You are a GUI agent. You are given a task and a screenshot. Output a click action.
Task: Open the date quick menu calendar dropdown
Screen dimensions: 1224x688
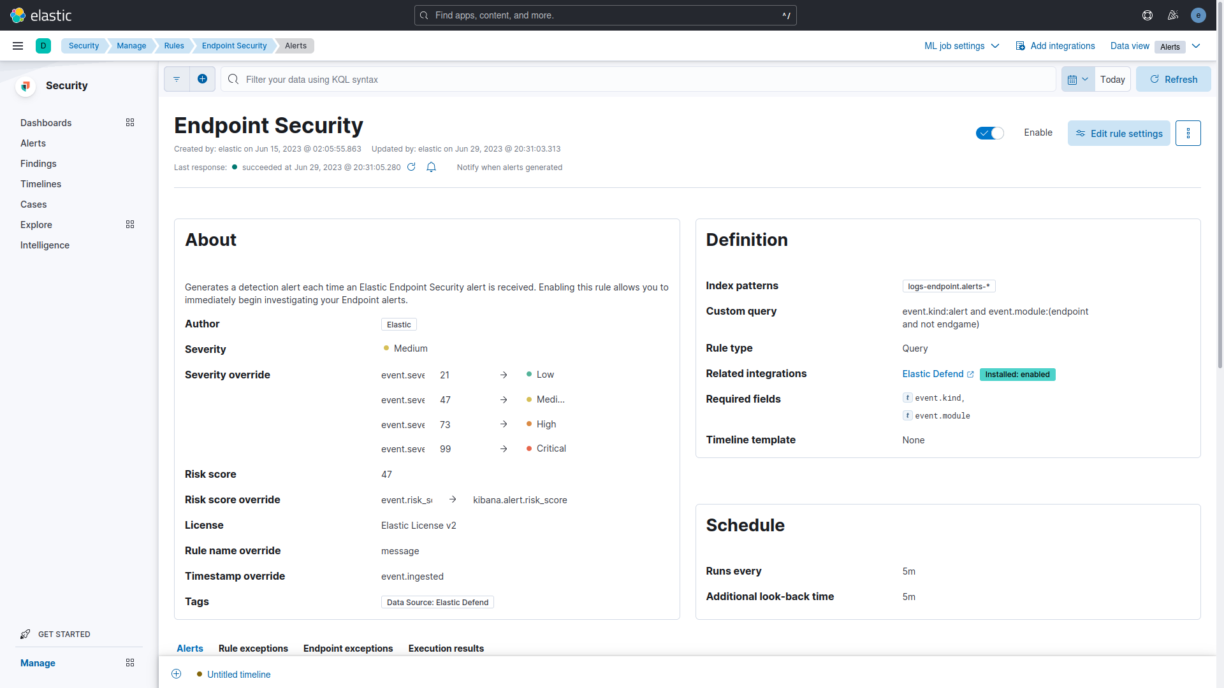point(1077,80)
